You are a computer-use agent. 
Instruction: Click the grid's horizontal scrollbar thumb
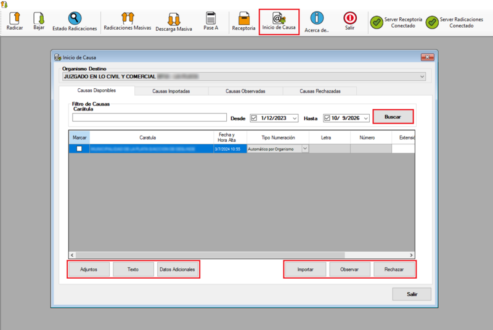click(210, 255)
